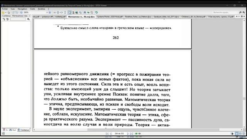Select facing pages layout in status bar

click(240, 134)
